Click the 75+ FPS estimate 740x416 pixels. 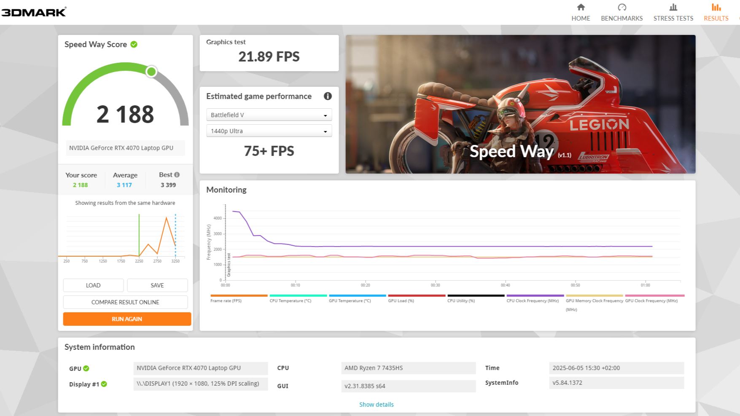pos(269,151)
